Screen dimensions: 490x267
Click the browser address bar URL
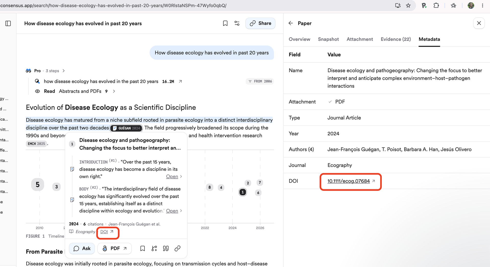(x=113, y=5)
